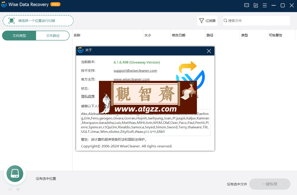Close the 关于 dialog
The image size is (297, 195).
click(209, 51)
